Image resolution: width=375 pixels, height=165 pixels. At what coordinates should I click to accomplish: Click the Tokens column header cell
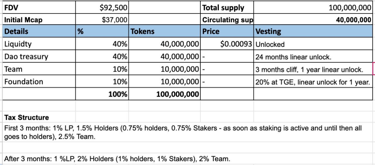(165, 32)
